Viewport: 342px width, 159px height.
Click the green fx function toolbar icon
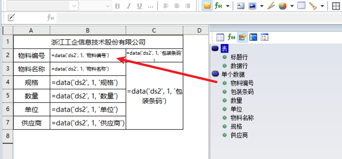[x=218, y=6]
